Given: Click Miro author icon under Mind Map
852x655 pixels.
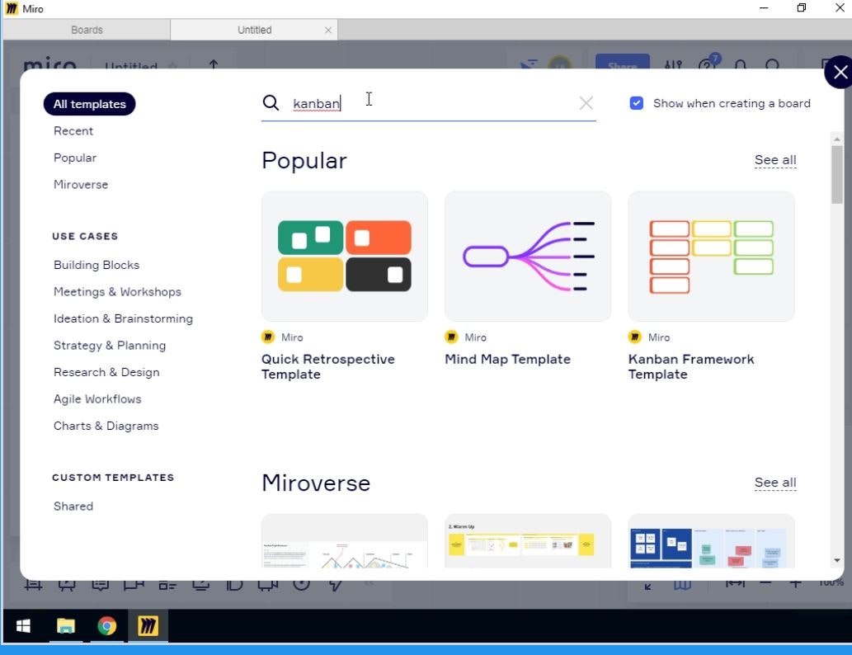Looking at the screenshot, I should (x=451, y=337).
